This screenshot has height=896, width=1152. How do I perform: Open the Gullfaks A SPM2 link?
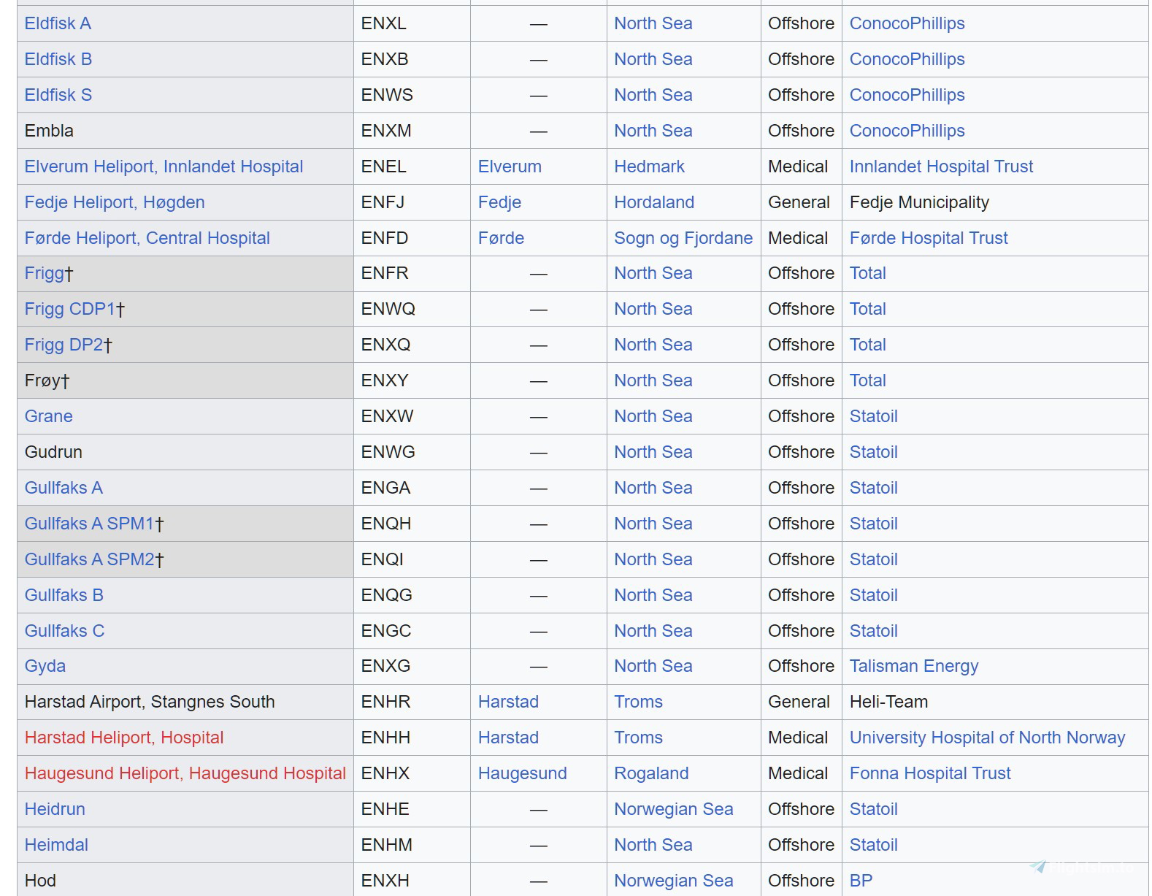90,559
